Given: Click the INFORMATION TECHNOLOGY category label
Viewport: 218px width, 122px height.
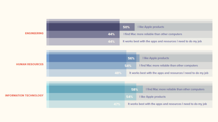Looking at the screenshot, I should [x=24, y=95].
